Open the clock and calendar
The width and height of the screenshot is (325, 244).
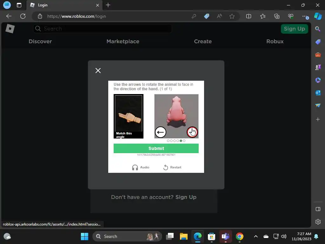pos(302,236)
